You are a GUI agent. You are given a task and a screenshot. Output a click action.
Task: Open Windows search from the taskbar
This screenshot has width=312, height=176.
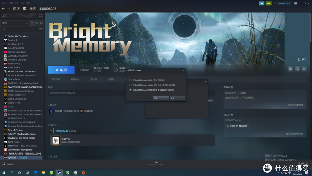12,173
